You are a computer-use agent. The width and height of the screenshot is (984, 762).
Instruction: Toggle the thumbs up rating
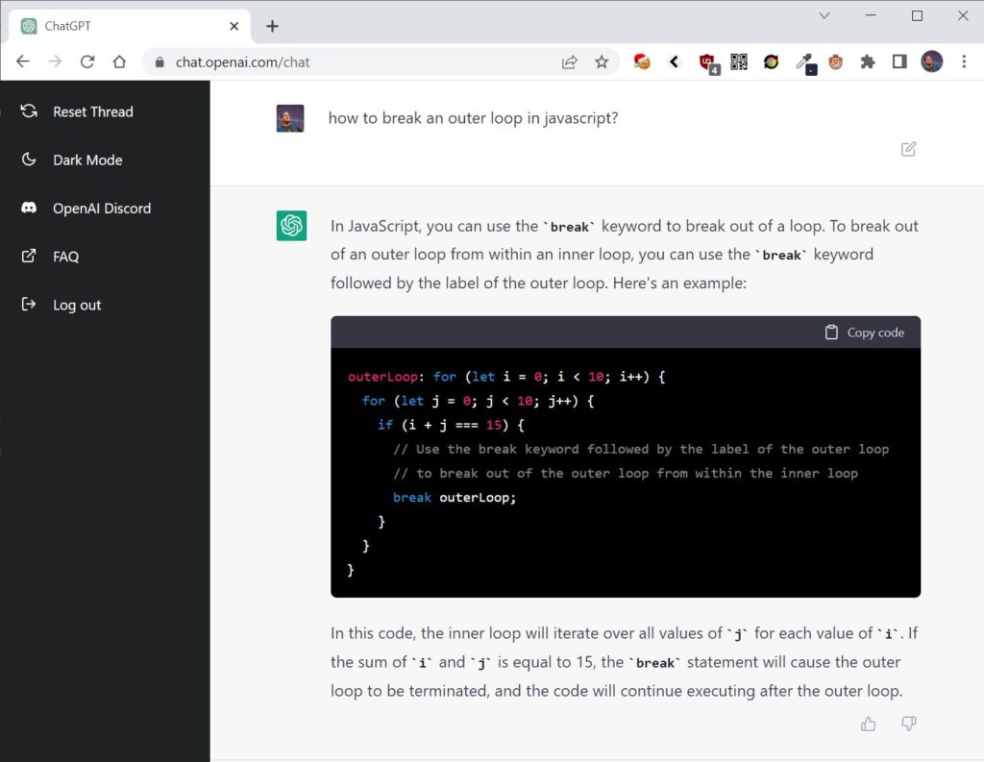click(868, 723)
